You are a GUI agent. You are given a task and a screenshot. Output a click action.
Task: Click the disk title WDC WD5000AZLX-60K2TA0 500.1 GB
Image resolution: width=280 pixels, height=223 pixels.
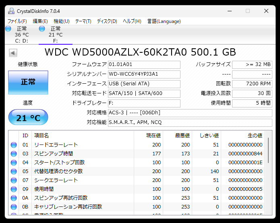click(140, 52)
